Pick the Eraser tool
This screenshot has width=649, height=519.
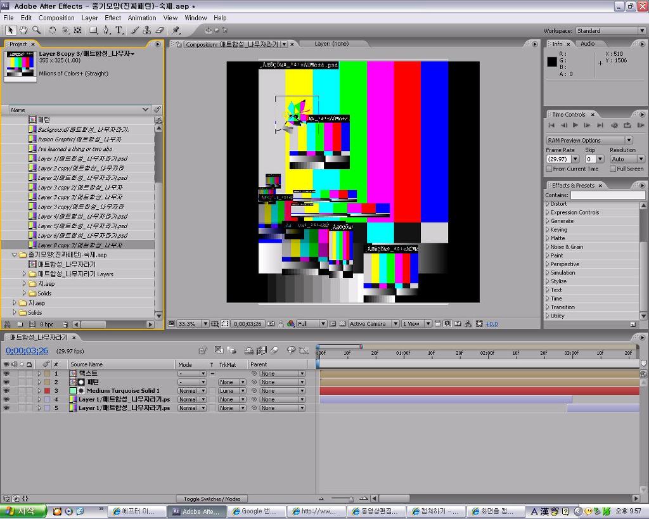point(159,30)
